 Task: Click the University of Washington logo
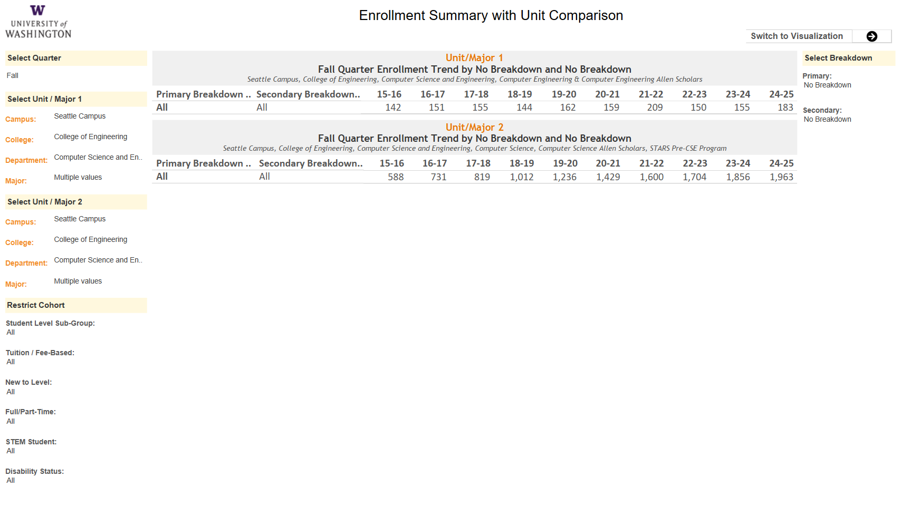pyautogui.click(x=38, y=22)
